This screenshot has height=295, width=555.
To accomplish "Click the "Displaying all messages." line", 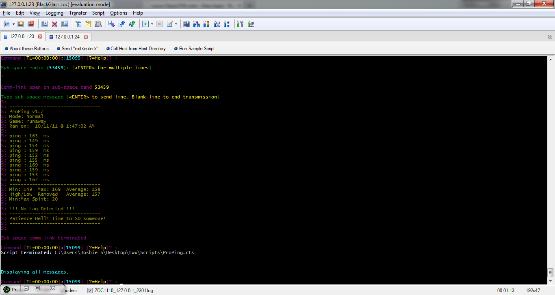I will point(35,272).
